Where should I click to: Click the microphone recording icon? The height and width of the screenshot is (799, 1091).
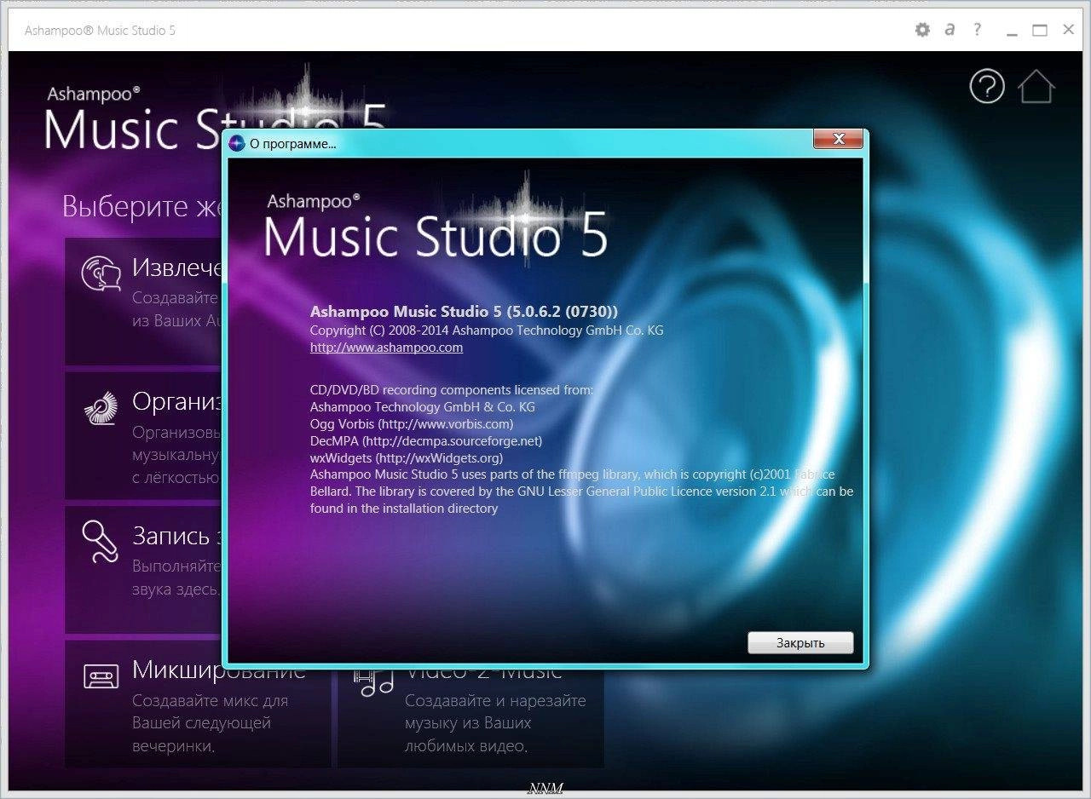(101, 542)
